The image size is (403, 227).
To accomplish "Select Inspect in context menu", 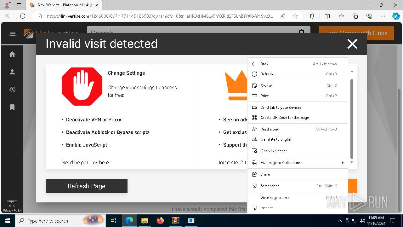I will click(298, 208).
